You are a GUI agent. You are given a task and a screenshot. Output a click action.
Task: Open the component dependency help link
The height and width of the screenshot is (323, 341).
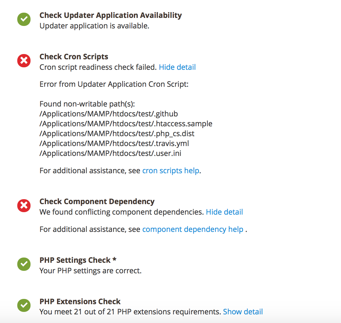pyautogui.click(x=193, y=229)
